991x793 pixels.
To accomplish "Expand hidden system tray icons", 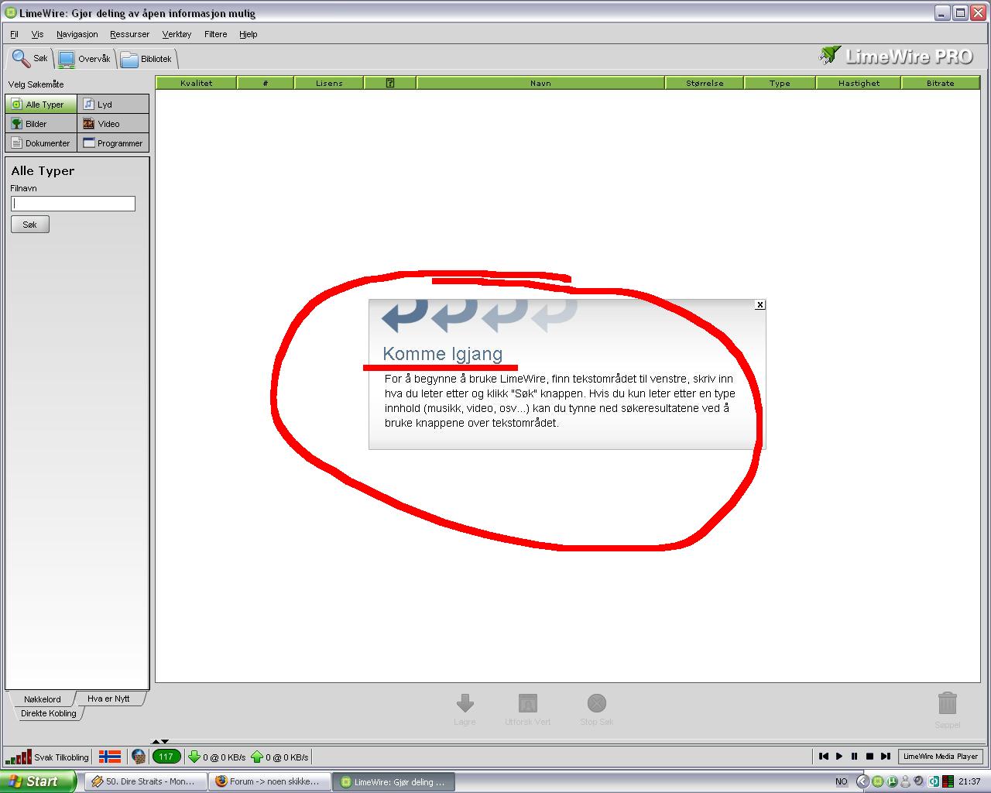I will 862,781.
